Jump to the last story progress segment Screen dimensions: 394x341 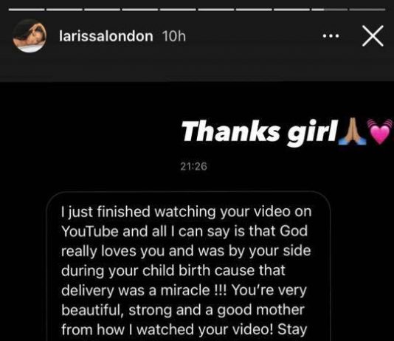[x=367, y=10]
